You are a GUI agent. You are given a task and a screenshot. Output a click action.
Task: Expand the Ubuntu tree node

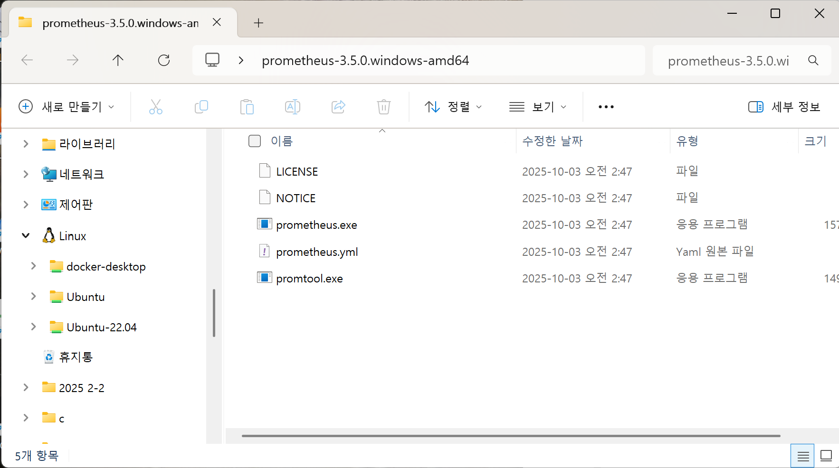(34, 296)
